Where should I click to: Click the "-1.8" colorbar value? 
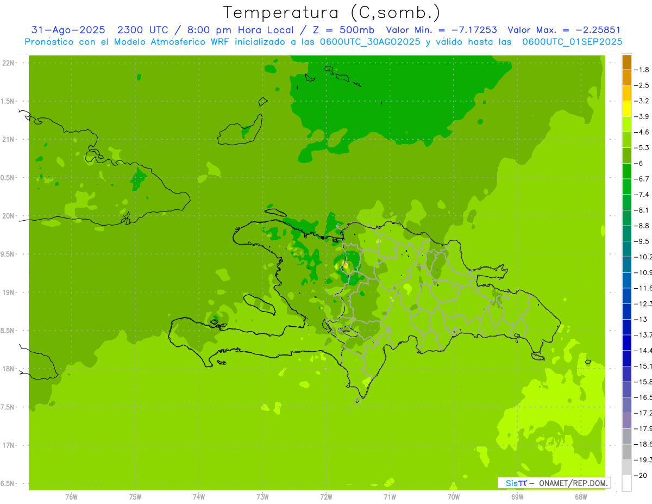[x=642, y=70]
